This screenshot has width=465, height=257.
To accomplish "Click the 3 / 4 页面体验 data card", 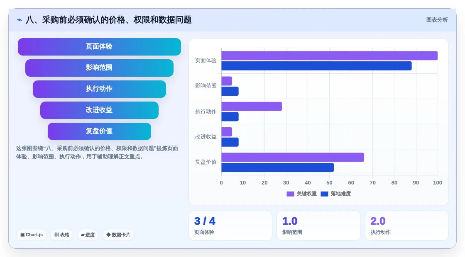I will tap(230, 225).
